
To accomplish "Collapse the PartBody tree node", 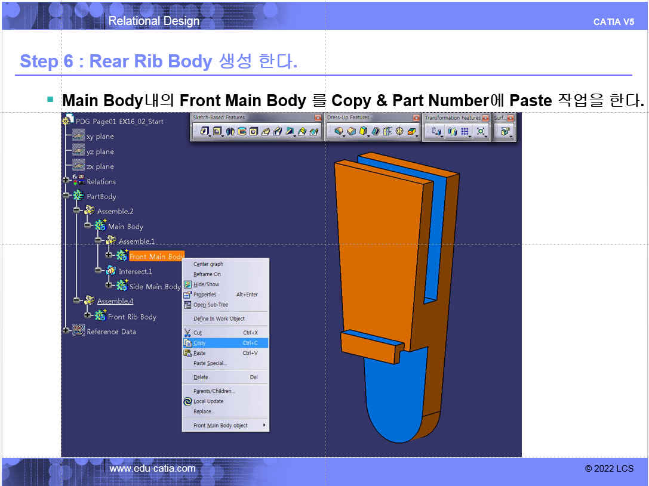I will [66, 196].
